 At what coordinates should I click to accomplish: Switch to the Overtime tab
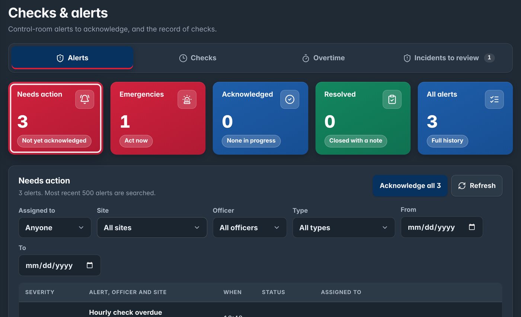[323, 58]
